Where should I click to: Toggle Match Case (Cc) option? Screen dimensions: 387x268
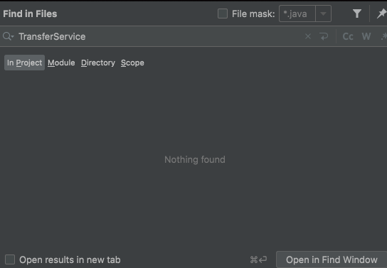point(348,36)
